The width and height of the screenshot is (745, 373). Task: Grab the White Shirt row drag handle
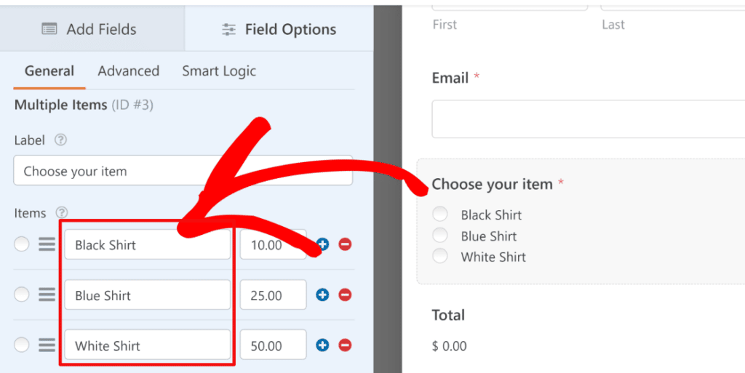coord(47,345)
